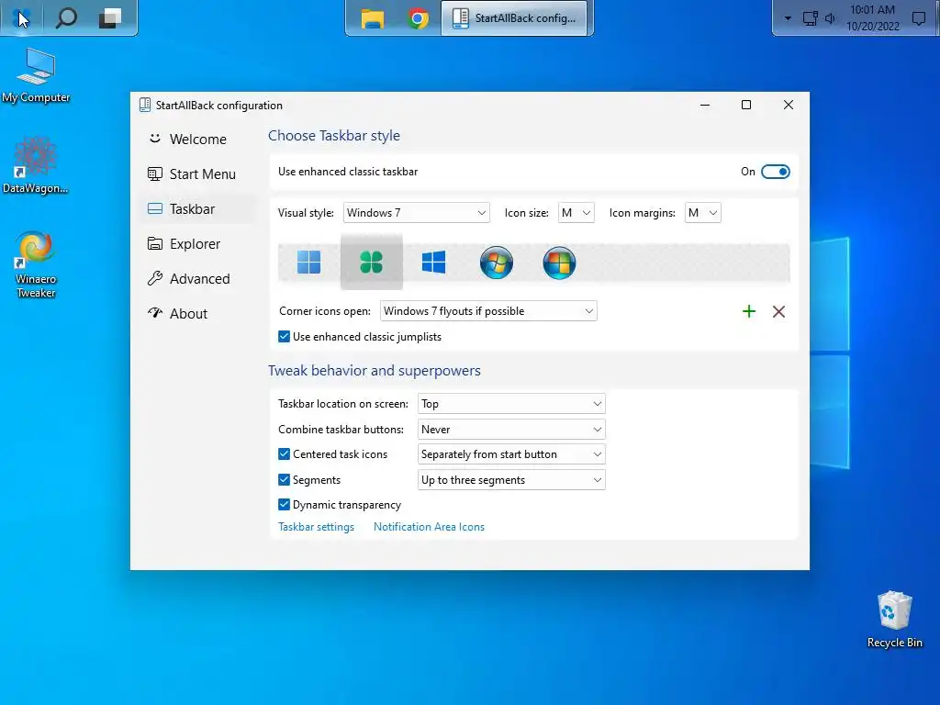Choose the Windows 10 logo start icon
This screenshot has height=705, width=940.
pyautogui.click(x=433, y=262)
